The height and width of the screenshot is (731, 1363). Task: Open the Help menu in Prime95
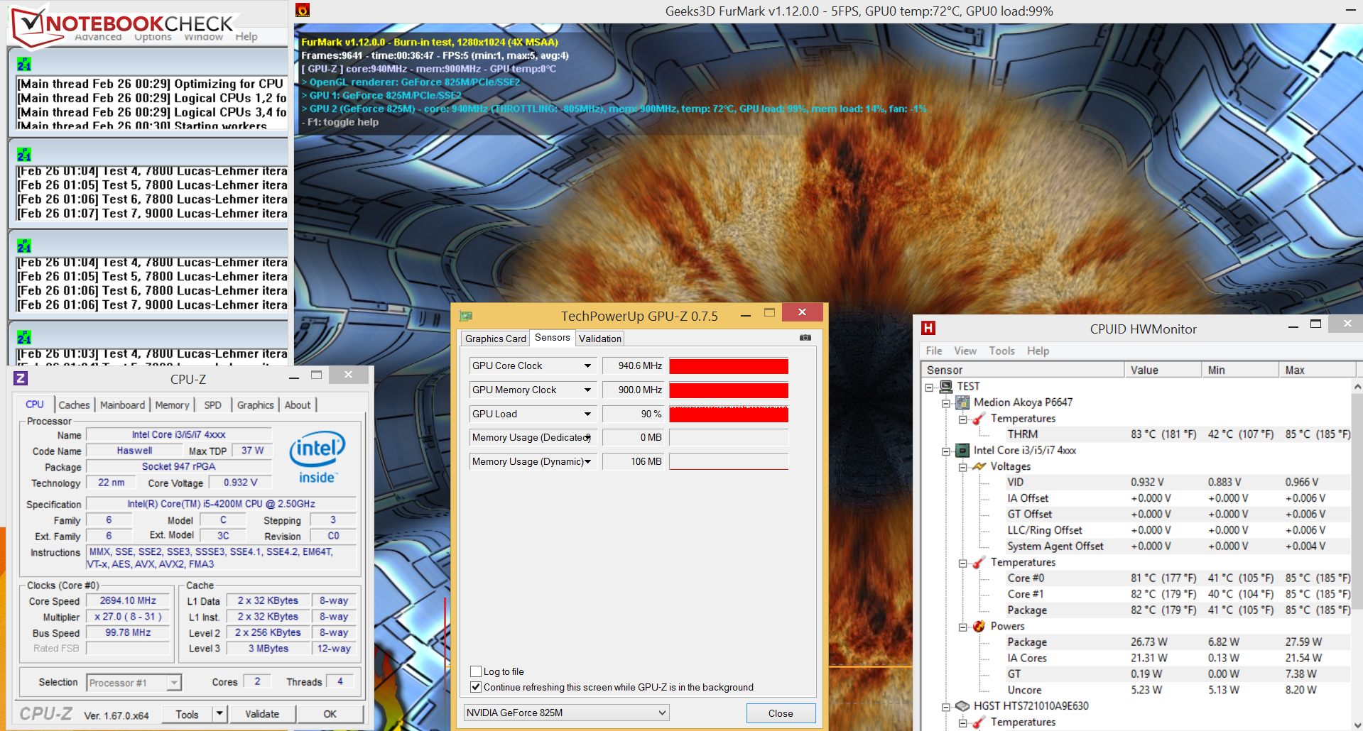[246, 36]
